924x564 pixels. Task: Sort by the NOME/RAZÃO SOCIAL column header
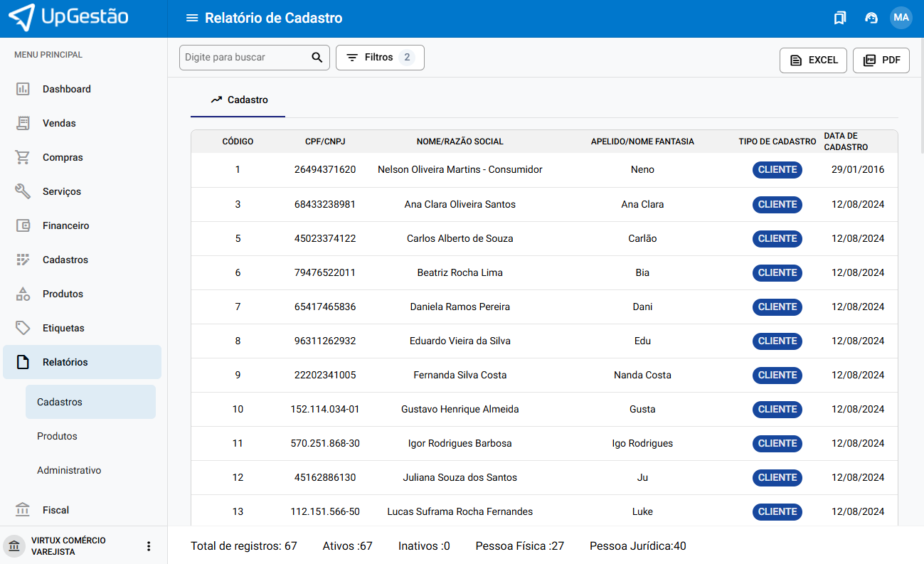460,142
